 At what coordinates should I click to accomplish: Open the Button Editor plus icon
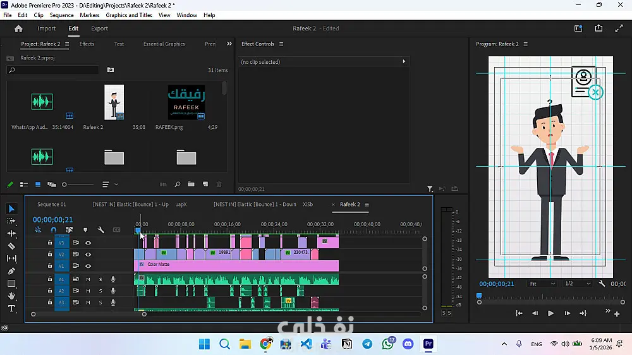(x=617, y=314)
